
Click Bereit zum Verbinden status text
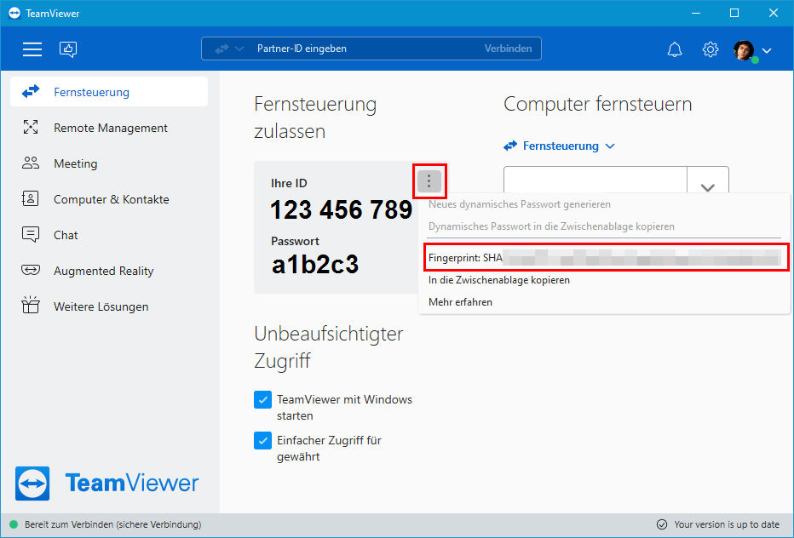pos(112,524)
